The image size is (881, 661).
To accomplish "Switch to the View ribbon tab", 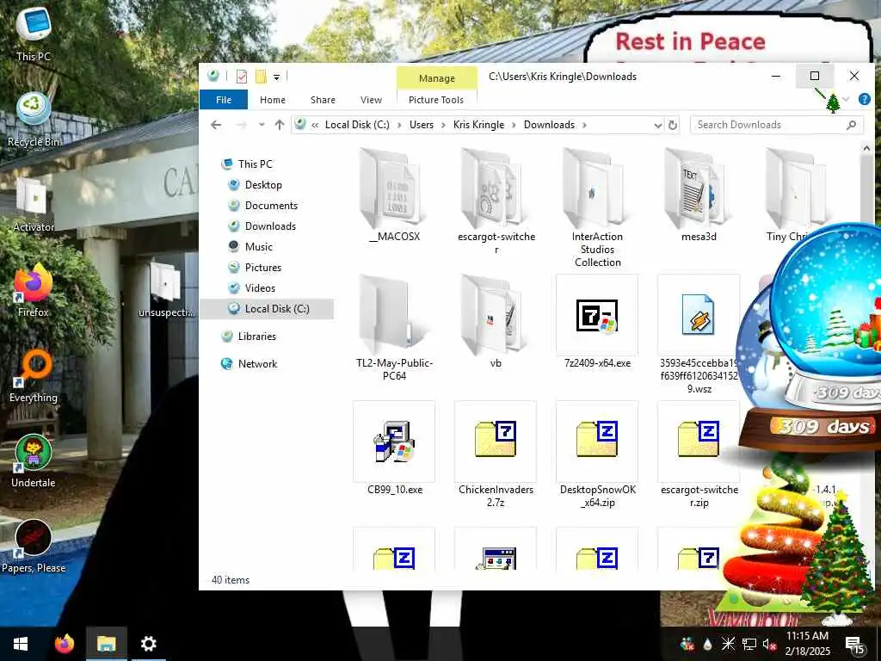I will [371, 100].
